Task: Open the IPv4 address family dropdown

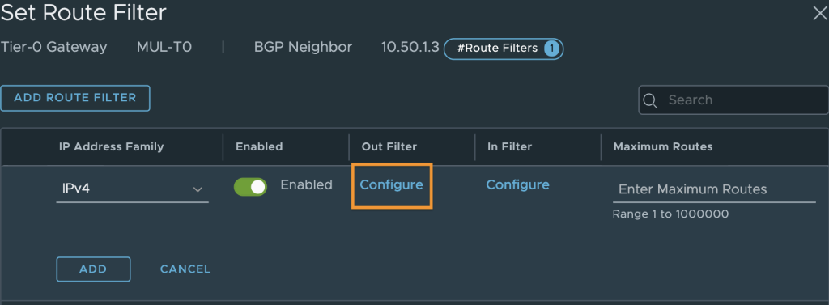Action: click(132, 189)
